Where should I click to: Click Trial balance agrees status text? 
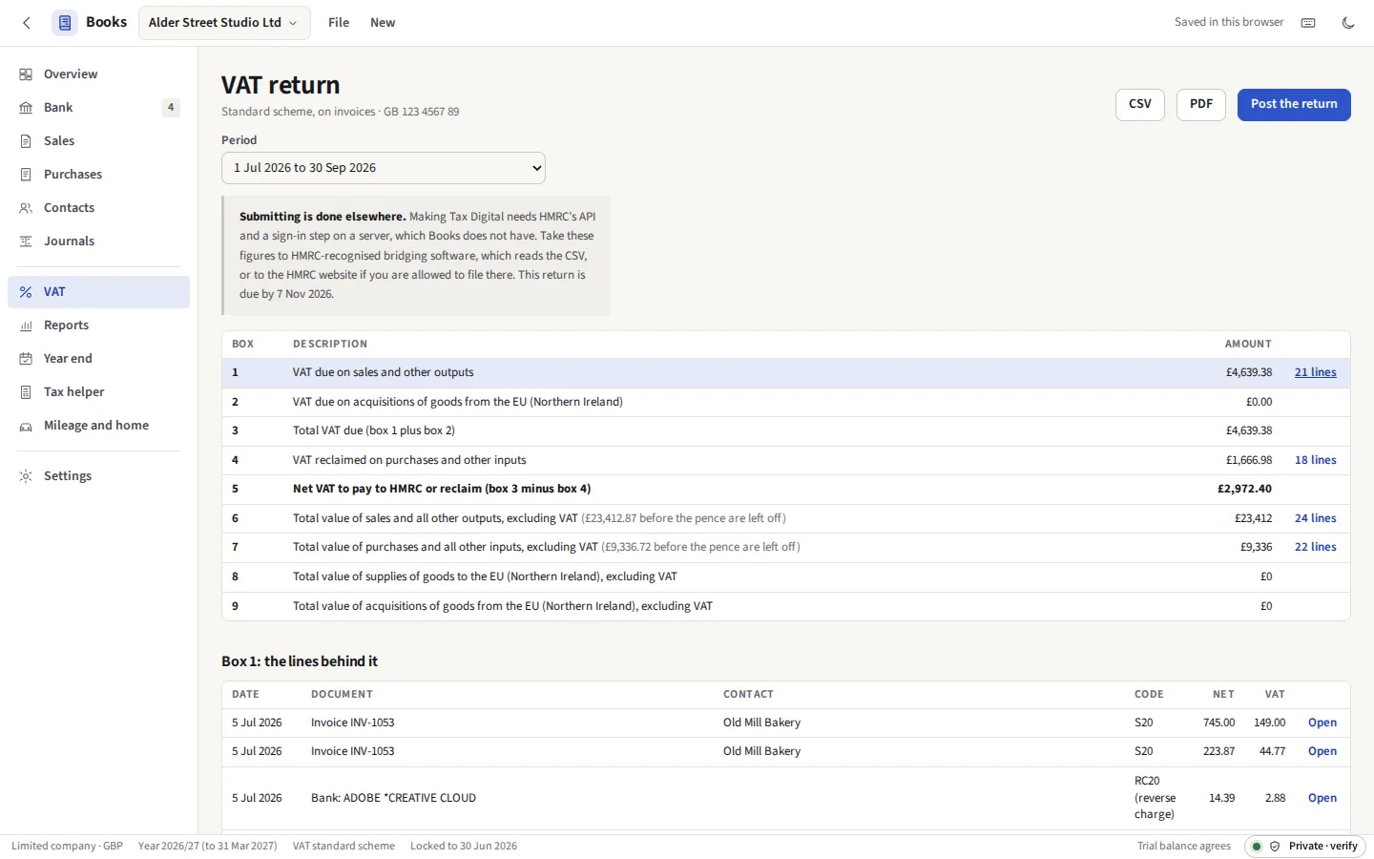coord(1184,847)
